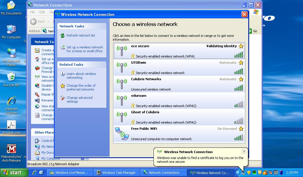Click the Network Tasks panel header
The image size is (303, 177).
[x=82, y=26]
